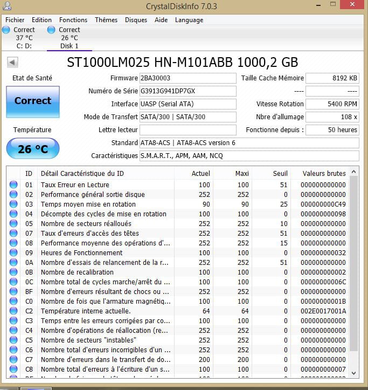Viewport: 368px width, 390px height.
Task: Click the empty Lettre lecteur field
Action: click(x=188, y=130)
